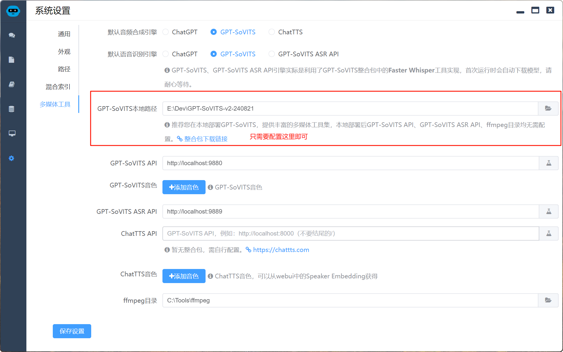The width and height of the screenshot is (563, 352).
Task: Browse folder for GPT-SoVITS local path
Action: pos(548,109)
